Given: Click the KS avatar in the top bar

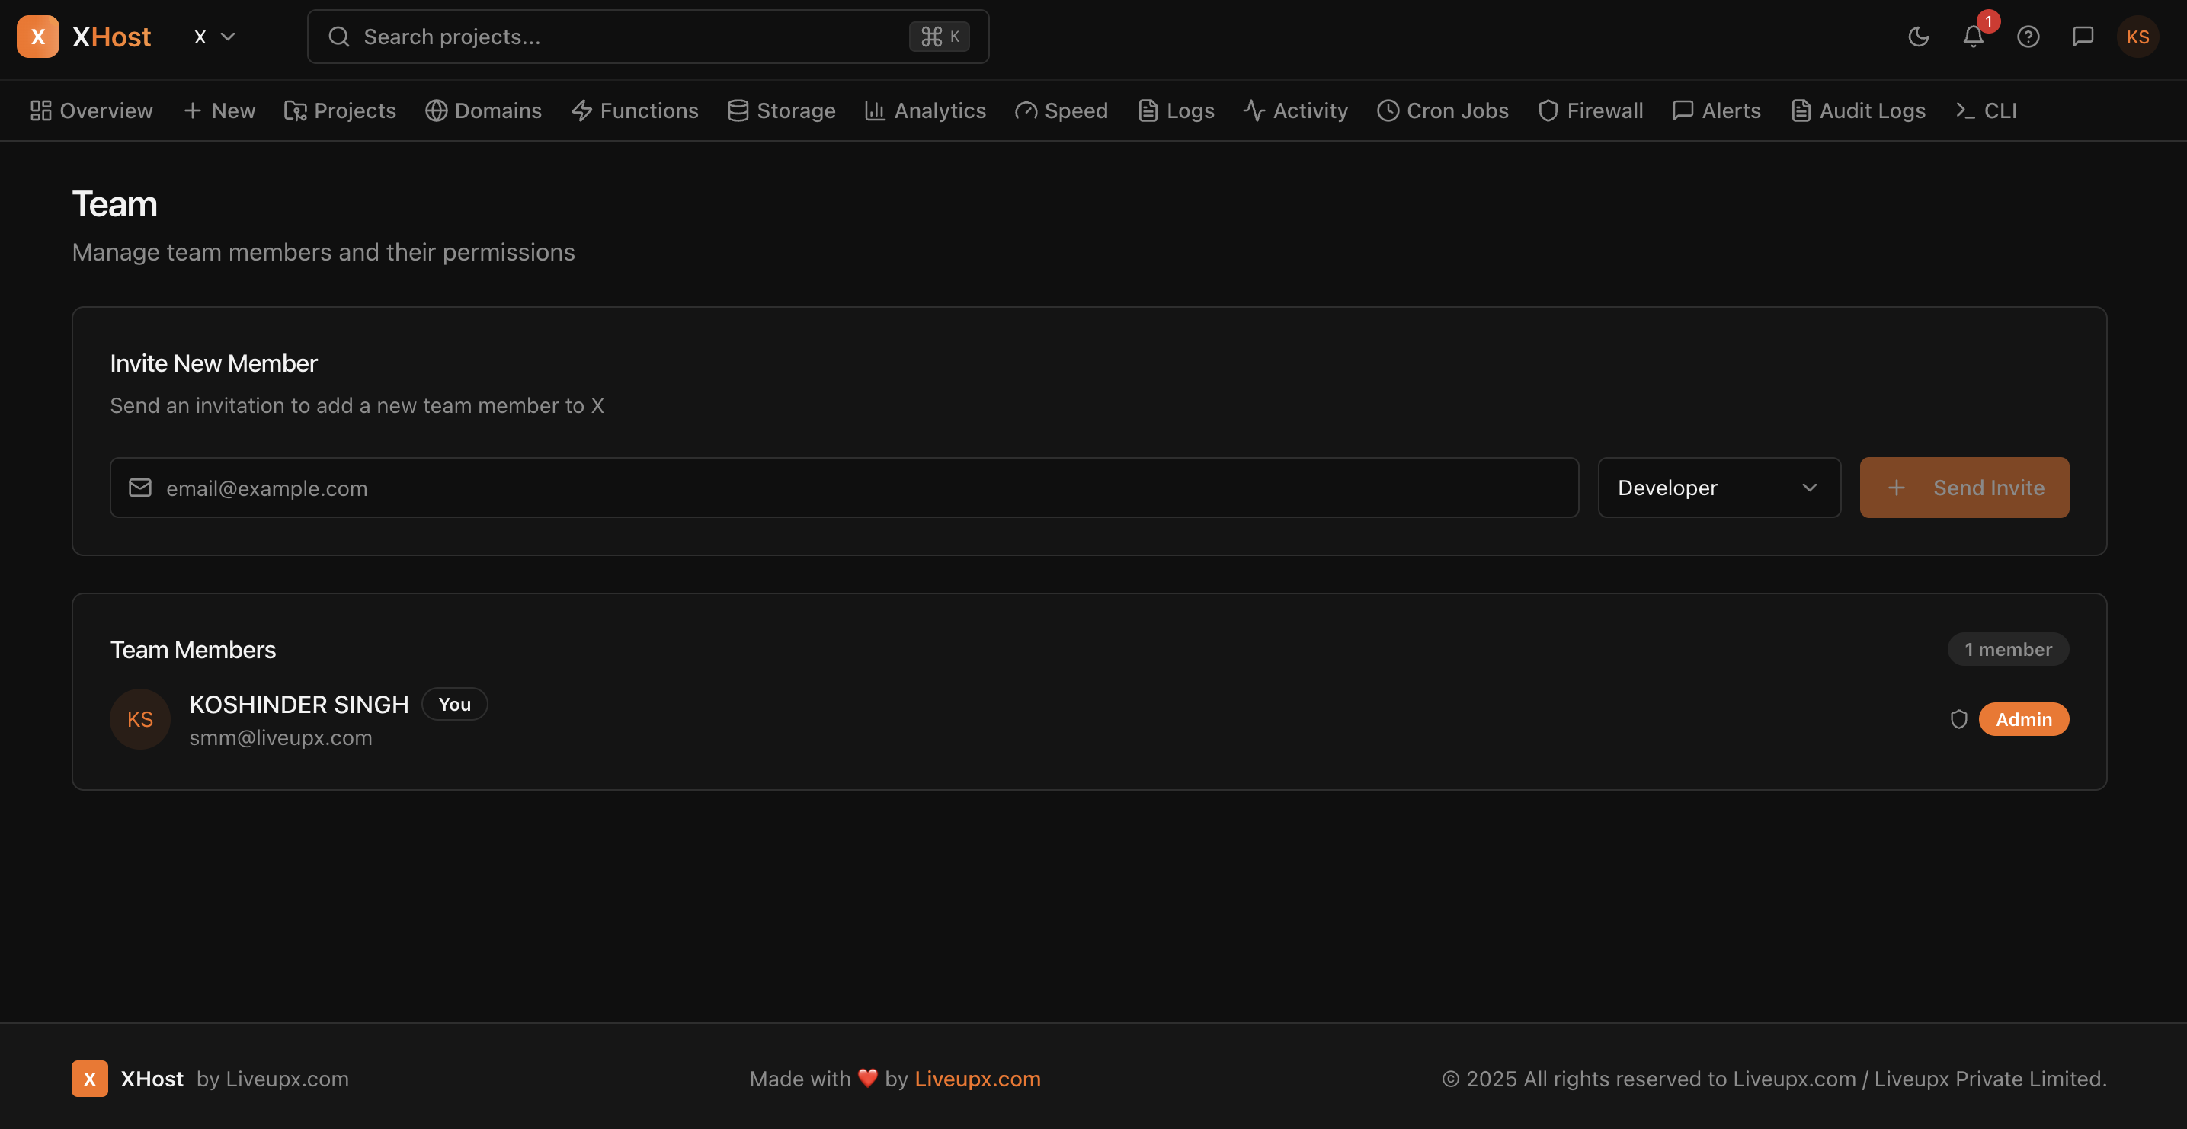Looking at the screenshot, I should pyautogui.click(x=2138, y=37).
